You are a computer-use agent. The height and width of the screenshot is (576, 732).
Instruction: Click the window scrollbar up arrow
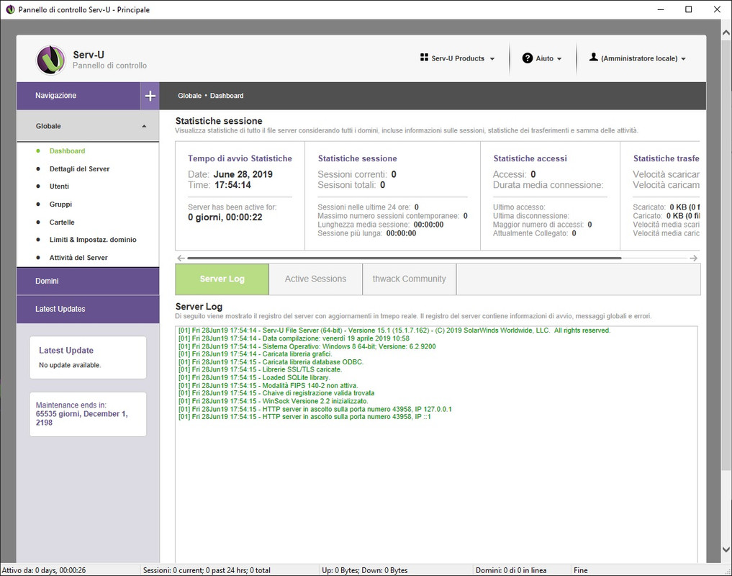tap(726, 32)
